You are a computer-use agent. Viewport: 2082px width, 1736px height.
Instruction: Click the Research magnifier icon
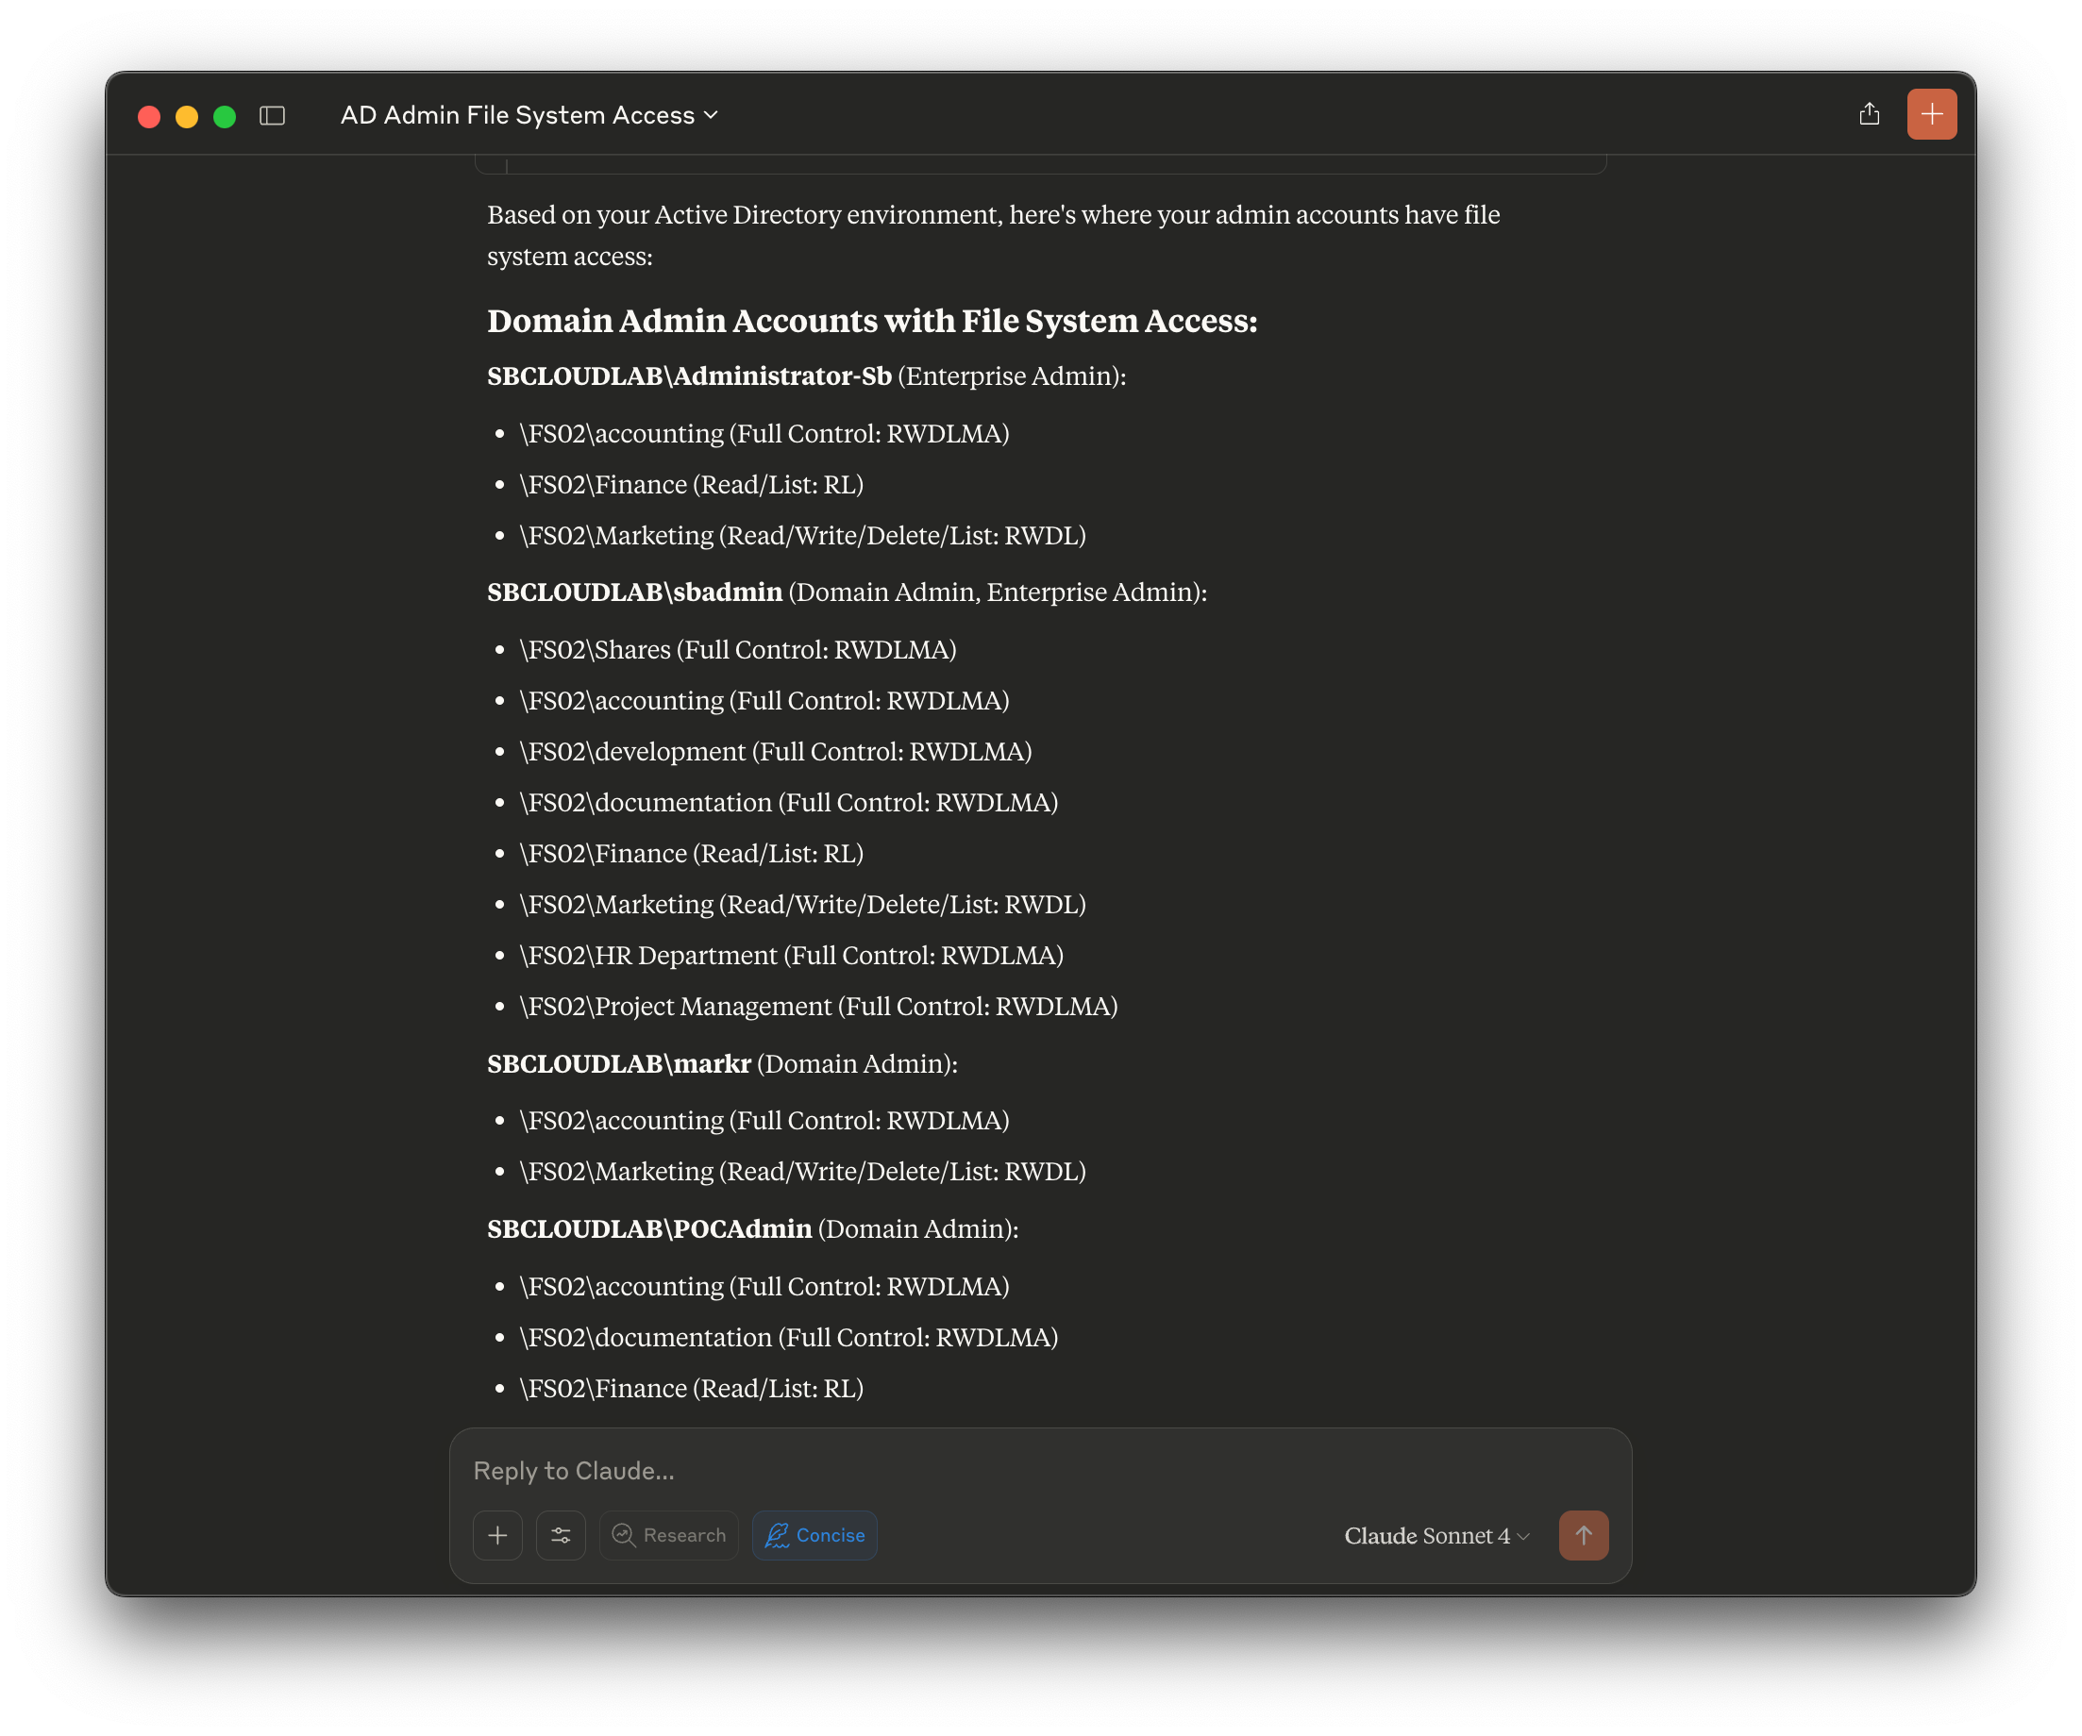tap(624, 1535)
